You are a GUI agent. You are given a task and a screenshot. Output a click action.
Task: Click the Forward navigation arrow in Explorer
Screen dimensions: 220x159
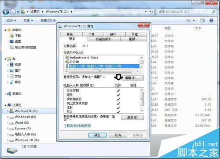point(13,12)
